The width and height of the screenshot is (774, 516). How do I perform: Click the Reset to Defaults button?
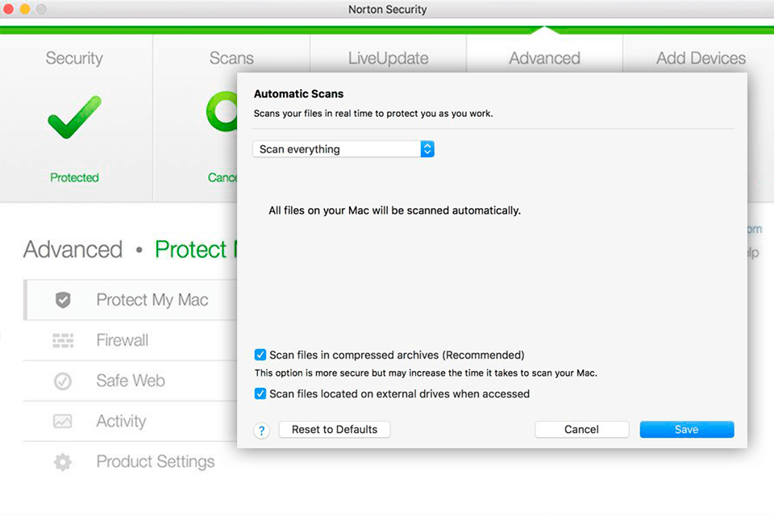(335, 430)
